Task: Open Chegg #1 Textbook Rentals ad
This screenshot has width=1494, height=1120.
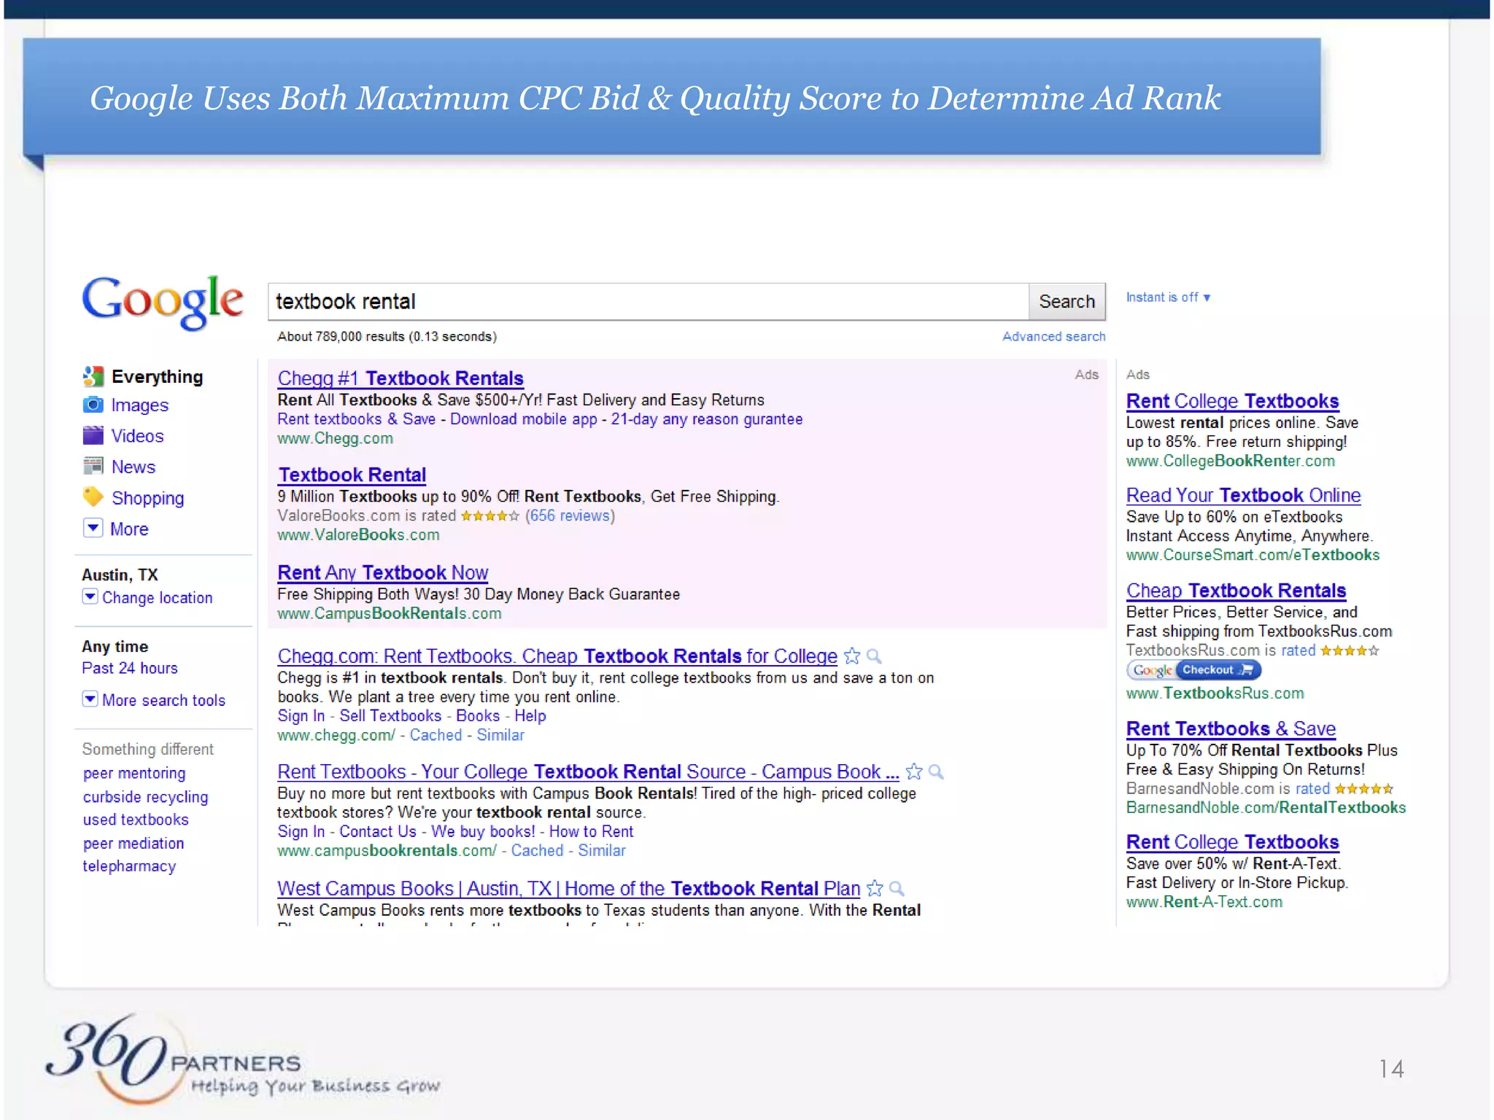Action: coord(400,378)
